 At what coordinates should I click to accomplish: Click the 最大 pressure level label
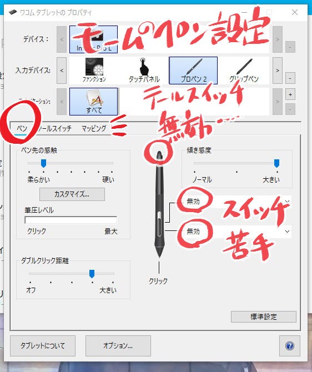[x=111, y=232]
